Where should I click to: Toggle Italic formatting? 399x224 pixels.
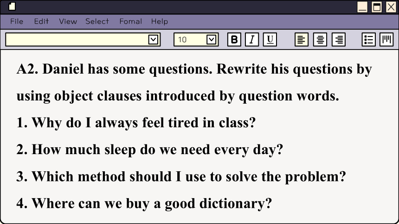[x=252, y=40]
